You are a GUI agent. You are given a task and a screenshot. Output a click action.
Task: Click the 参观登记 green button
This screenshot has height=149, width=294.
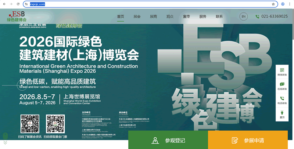click(168, 140)
